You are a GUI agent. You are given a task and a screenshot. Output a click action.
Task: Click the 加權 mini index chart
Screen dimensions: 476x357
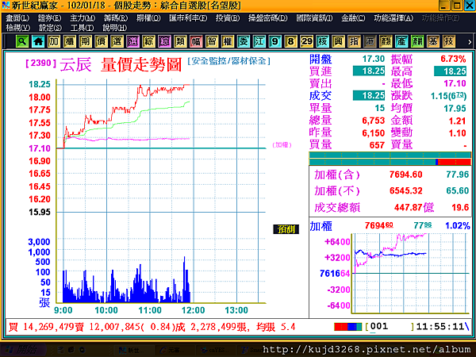pos(410,273)
